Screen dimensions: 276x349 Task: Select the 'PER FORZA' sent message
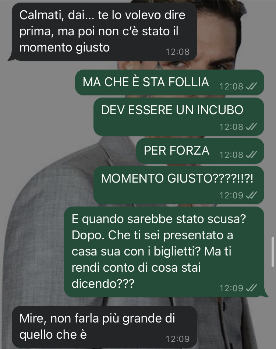[200, 151]
